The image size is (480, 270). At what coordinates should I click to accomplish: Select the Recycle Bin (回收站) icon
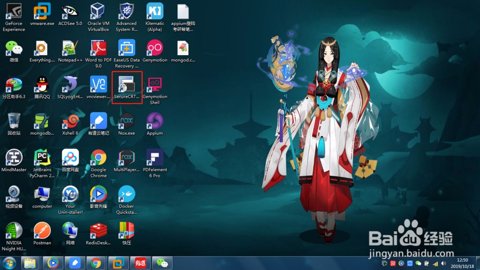(x=14, y=124)
